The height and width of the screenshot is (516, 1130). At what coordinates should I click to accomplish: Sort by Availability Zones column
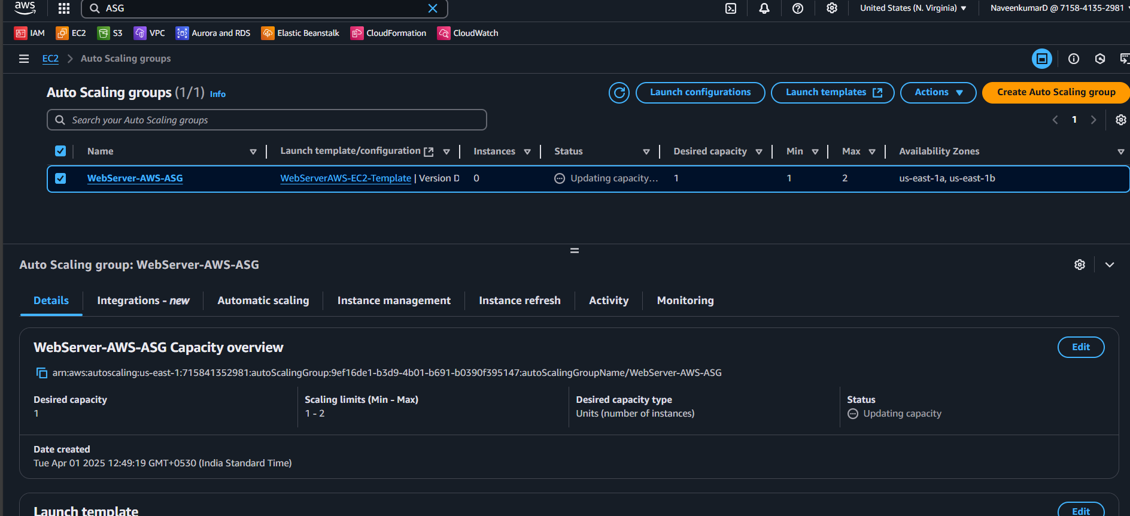click(x=1121, y=152)
